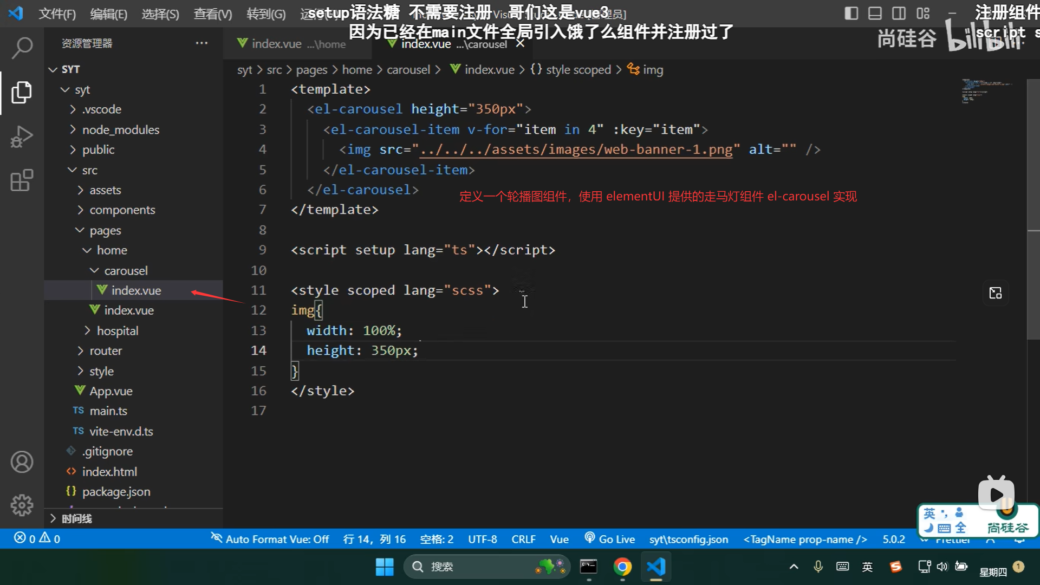
Task: Open the Extensions view icon
Action: click(x=22, y=181)
